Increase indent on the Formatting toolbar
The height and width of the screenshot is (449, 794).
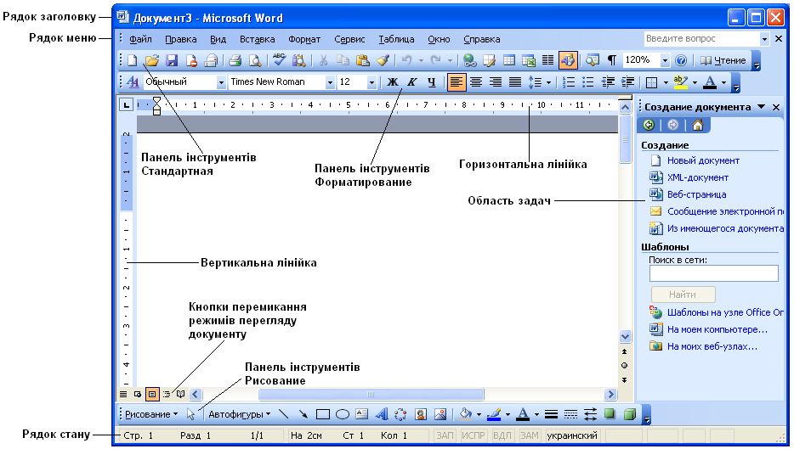(628, 82)
